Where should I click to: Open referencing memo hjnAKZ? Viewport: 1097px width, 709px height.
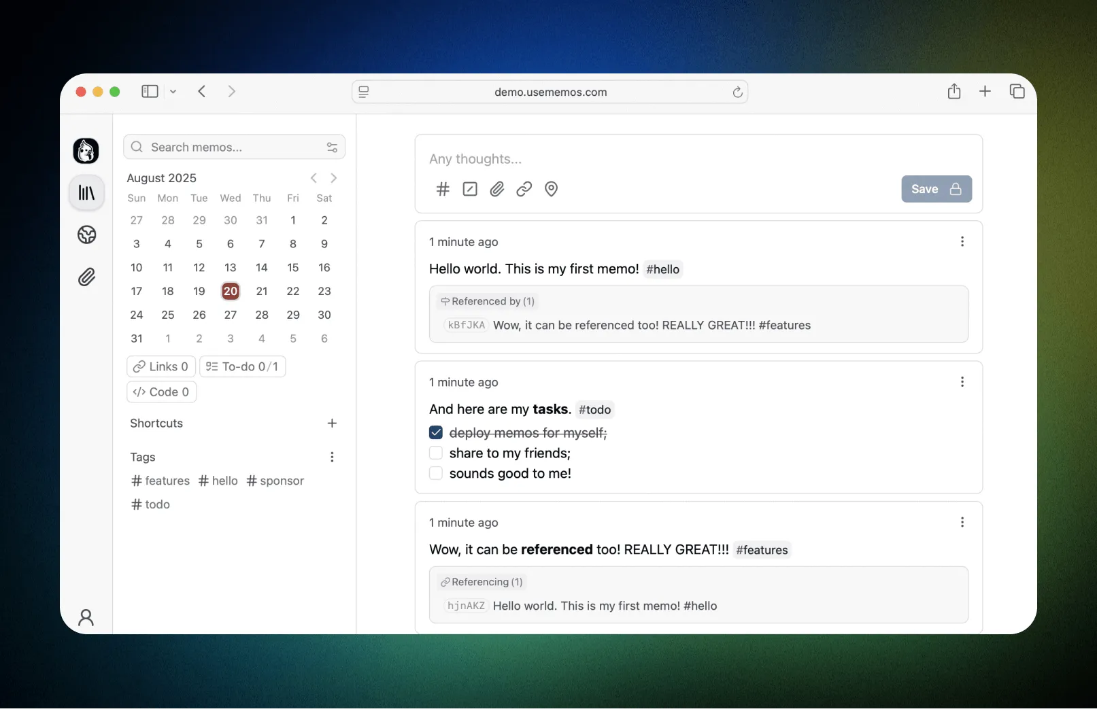pos(581,606)
